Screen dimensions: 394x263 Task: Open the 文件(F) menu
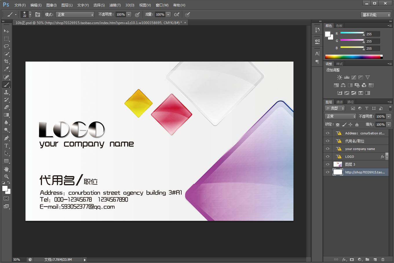20,5
